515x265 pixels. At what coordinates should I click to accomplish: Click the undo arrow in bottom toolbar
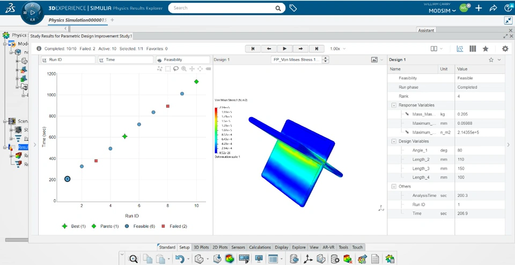(180, 259)
